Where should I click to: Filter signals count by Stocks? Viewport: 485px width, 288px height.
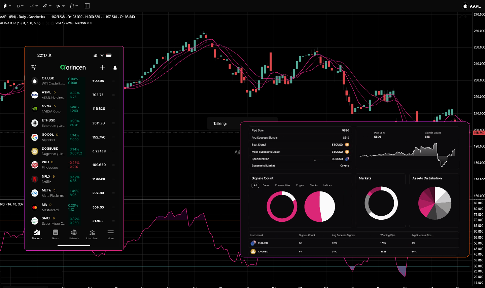pos(314,185)
